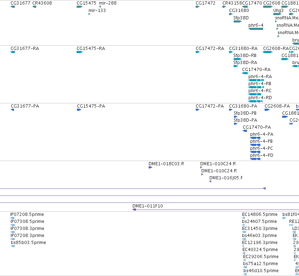Select the phr6-4-RB transcript label
Viewport: 299px width, 276px height.
point(260,84)
